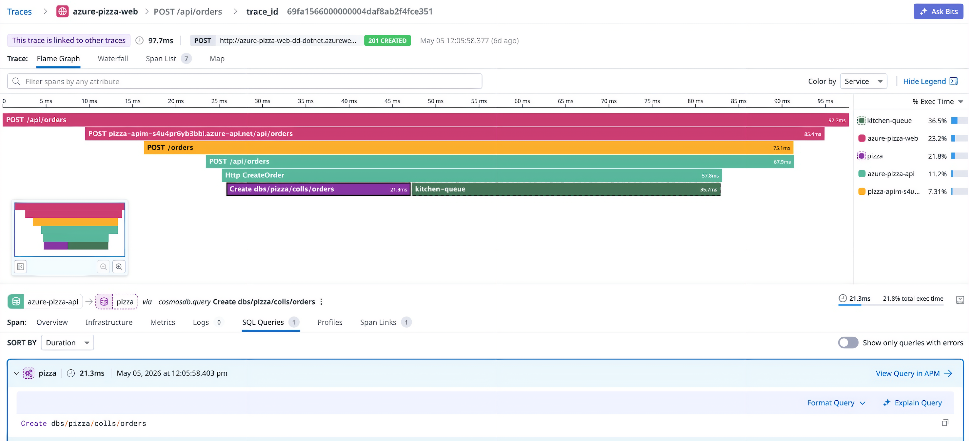
Task: Open the span Metrics tab
Action: click(x=163, y=322)
